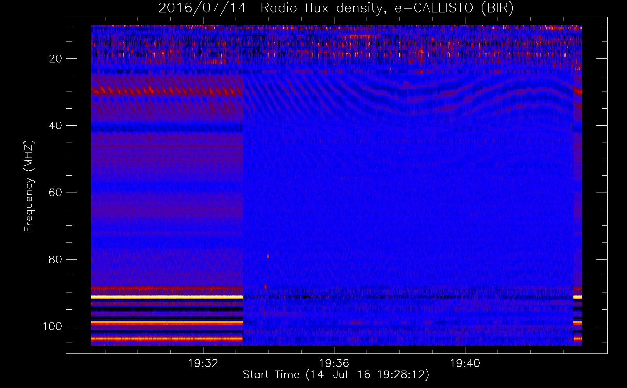Click the "Start Time (14-Jul-16 19:28:12)" x-axis label
627x388 pixels.
pyautogui.click(x=336, y=375)
